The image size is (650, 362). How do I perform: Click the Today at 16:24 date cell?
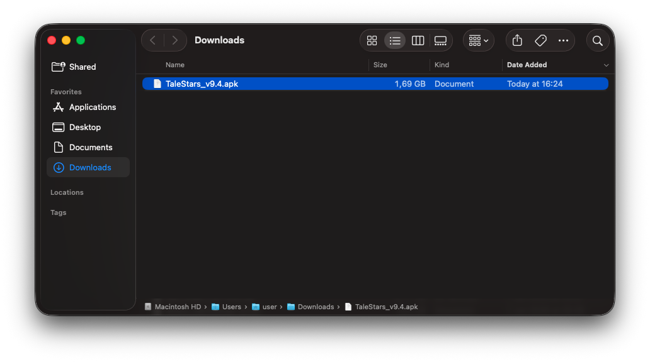click(535, 84)
